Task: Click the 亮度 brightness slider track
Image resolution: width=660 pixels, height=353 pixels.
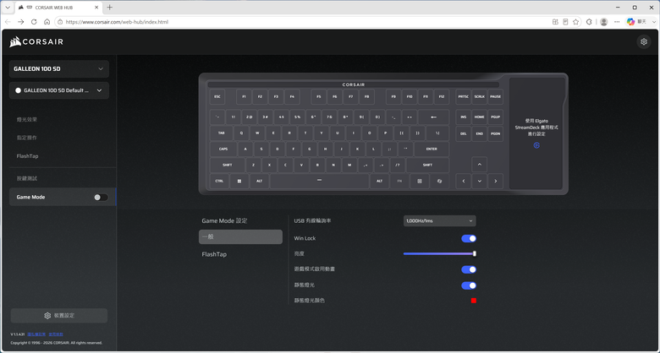Action: (x=439, y=254)
